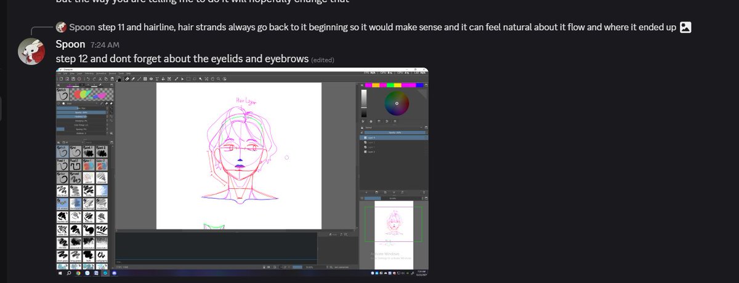Image resolution: width=739 pixels, height=283 pixels.
Task: Click the Windows Start button in screenshot taskbar
Action: pyautogui.click(x=60, y=273)
